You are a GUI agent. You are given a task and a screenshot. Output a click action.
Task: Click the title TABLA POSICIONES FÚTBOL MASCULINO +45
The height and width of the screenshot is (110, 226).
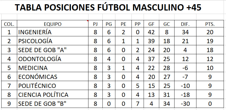point(108,7)
